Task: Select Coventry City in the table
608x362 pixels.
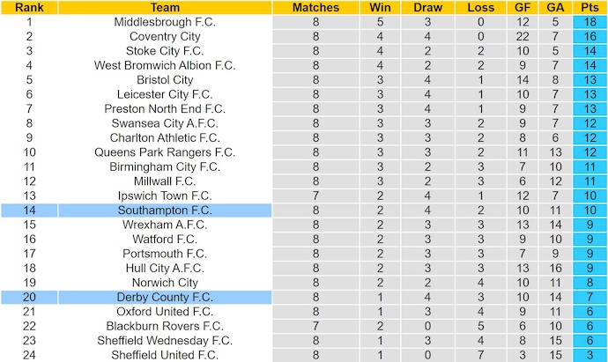Action: [165, 37]
